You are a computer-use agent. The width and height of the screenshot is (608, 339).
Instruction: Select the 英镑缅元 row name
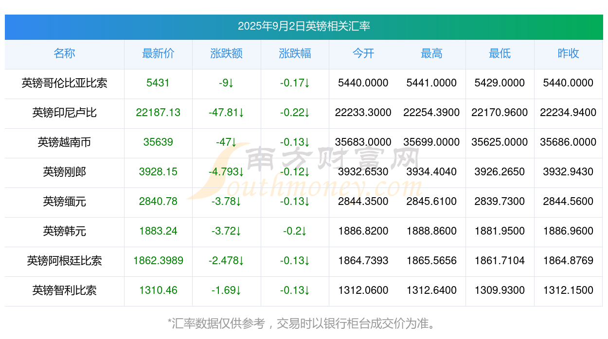pyautogui.click(x=64, y=202)
